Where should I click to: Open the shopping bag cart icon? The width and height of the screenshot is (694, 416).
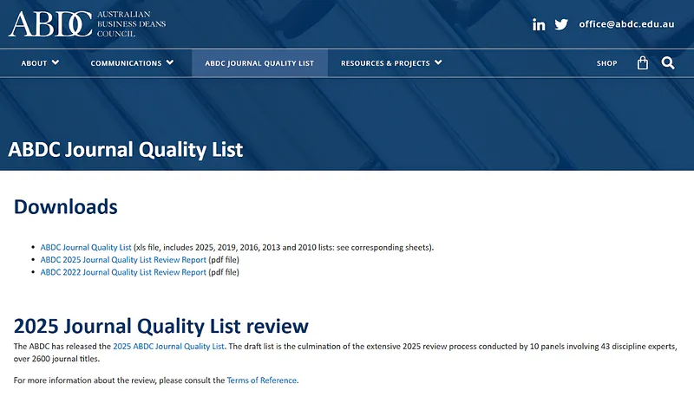coord(643,63)
